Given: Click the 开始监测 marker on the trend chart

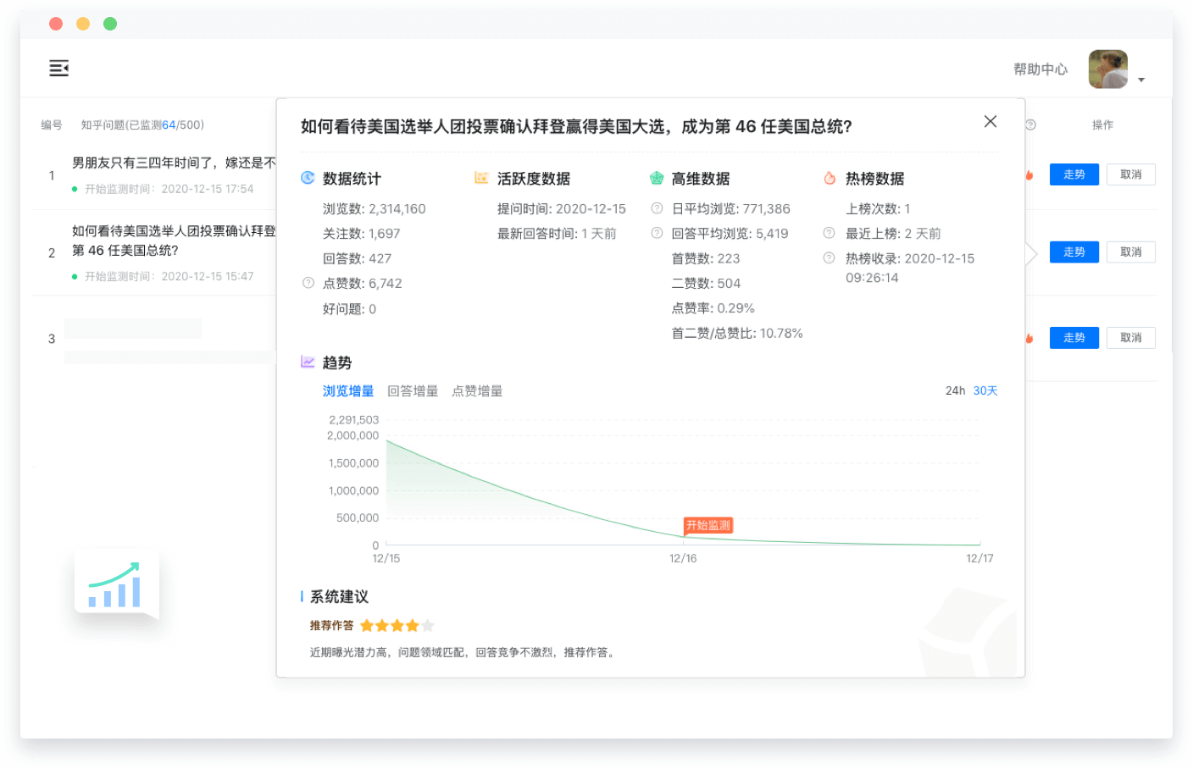Looking at the screenshot, I should pos(707,525).
